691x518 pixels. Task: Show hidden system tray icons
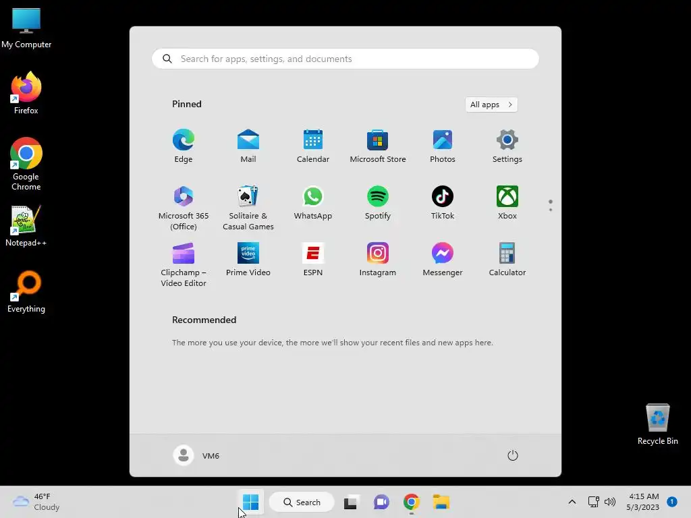click(572, 502)
